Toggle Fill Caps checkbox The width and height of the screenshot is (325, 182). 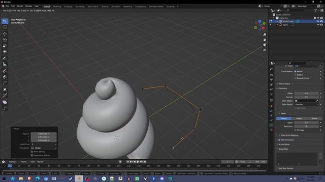tap(295, 130)
